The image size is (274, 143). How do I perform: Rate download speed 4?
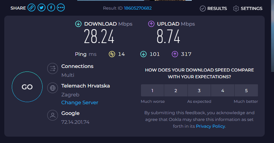(222, 90)
